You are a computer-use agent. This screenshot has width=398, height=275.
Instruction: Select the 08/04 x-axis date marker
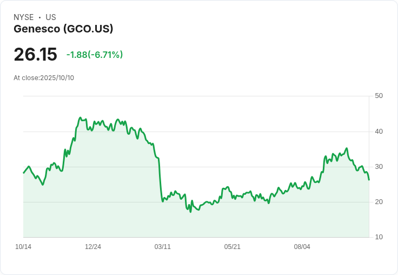(x=302, y=247)
